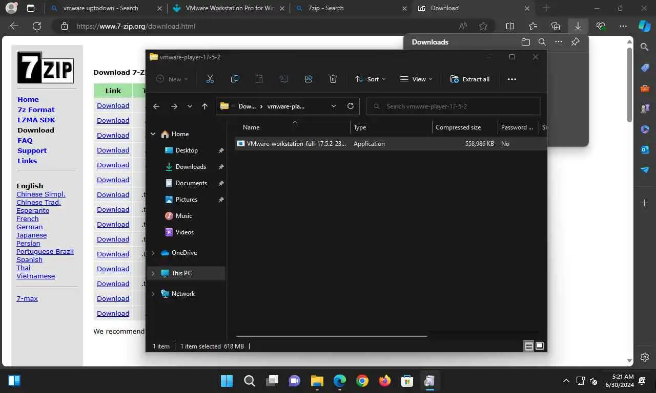Go forward in File Explorer
656x393 pixels.
(x=174, y=106)
